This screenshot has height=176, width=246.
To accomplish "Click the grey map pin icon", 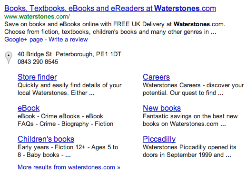I will coord(9,58).
